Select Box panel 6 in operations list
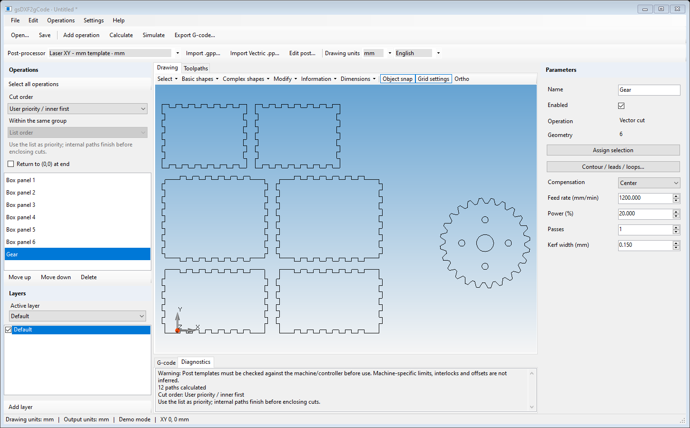 78,242
